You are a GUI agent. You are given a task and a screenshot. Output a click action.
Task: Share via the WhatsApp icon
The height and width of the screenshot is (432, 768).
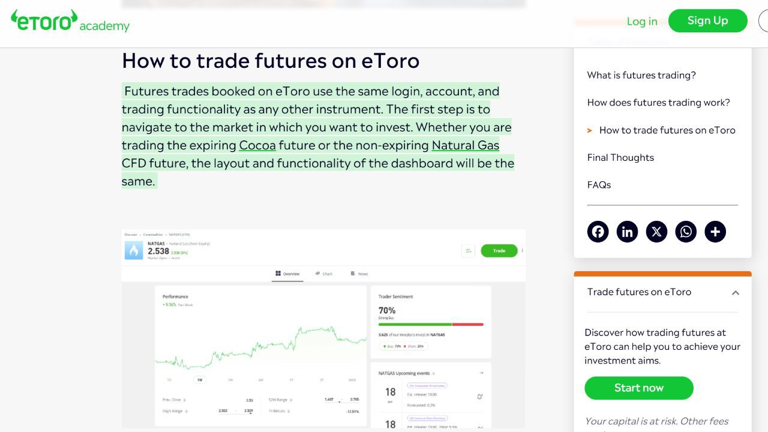tap(686, 231)
